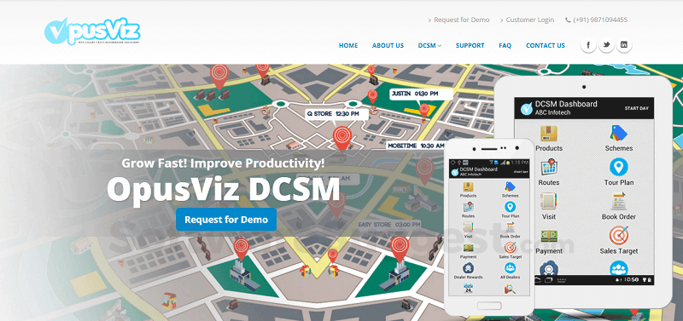Click the Grow Fast! Improve Productivity! tagline
The height and width of the screenshot is (321, 683).
(x=223, y=163)
